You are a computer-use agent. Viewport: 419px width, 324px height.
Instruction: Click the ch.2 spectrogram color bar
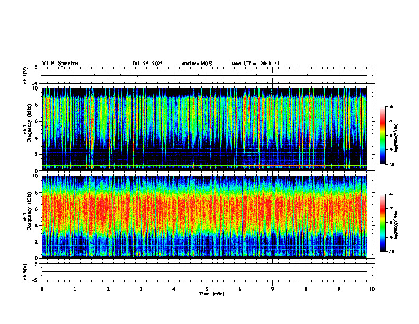pyautogui.click(x=383, y=223)
